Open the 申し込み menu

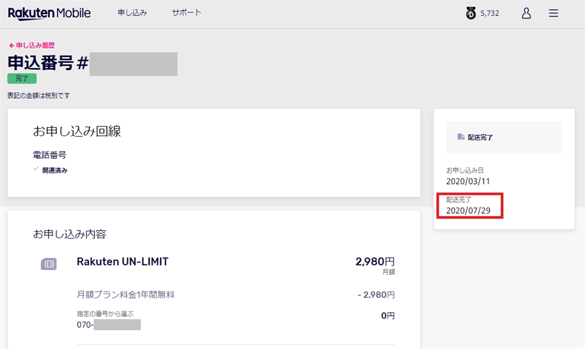[132, 13]
